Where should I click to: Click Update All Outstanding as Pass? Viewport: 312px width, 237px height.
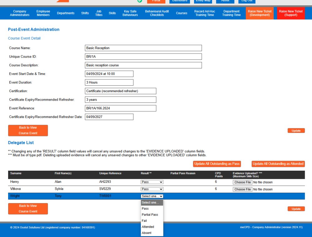[x=217, y=164]
